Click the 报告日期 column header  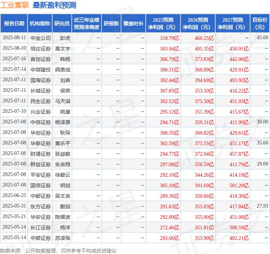click(14, 24)
